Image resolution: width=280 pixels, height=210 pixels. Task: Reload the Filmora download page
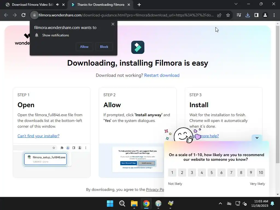click(24, 15)
